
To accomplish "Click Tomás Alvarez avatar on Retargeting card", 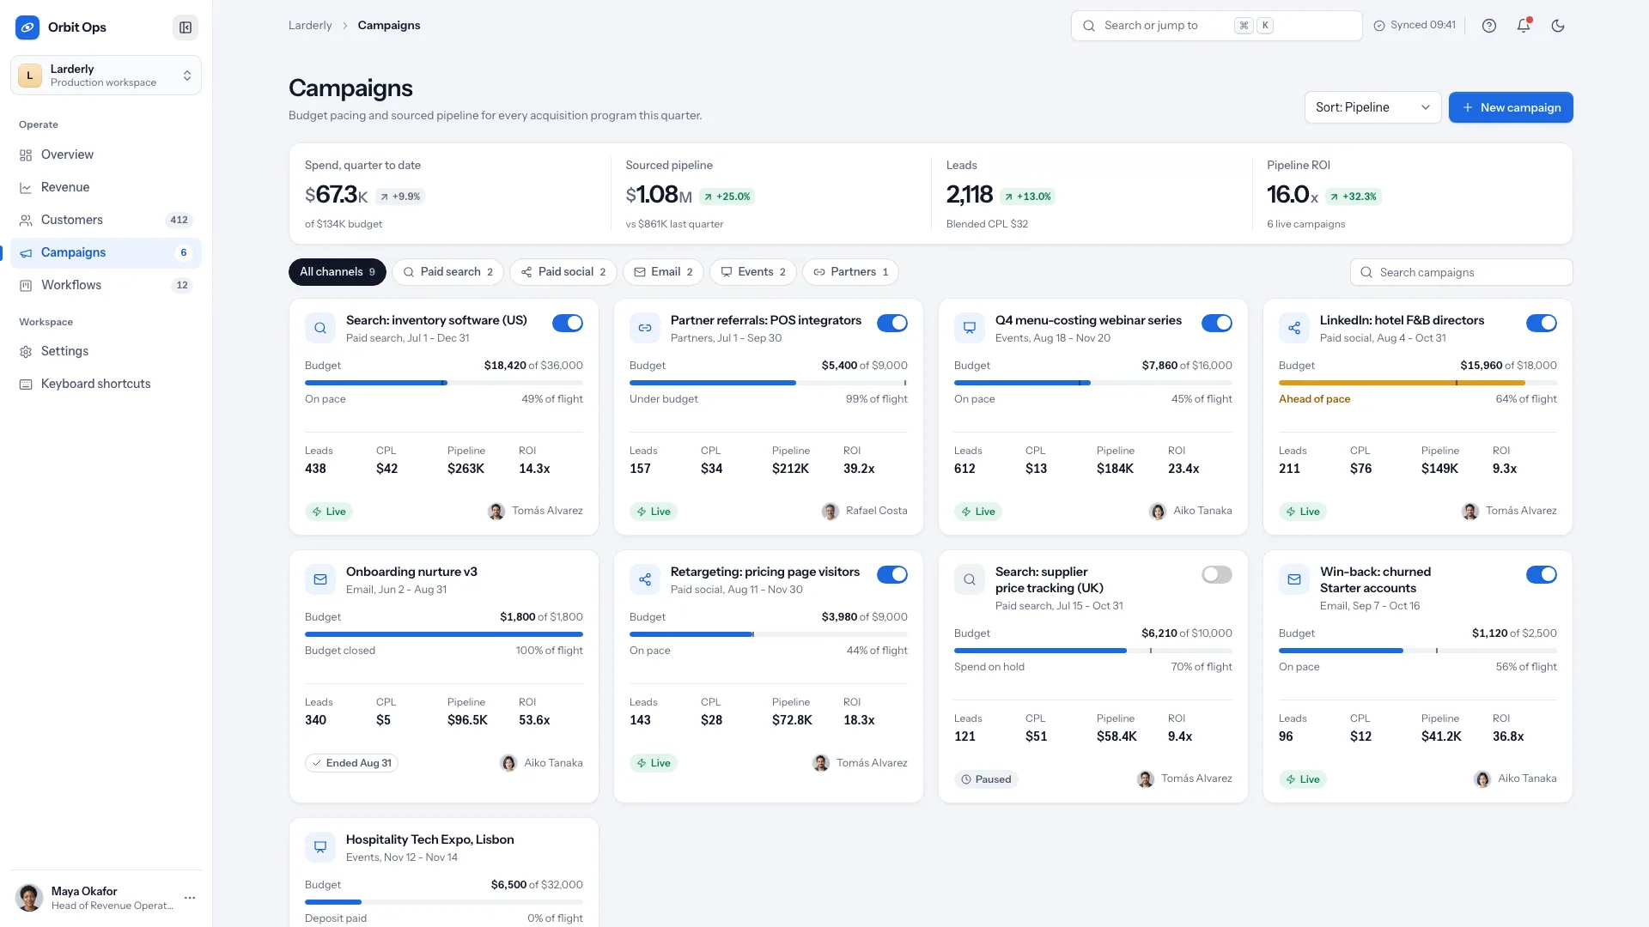I will point(821,763).
